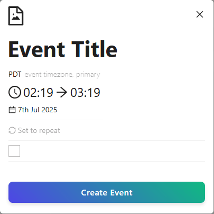The width and height of the screenshot is (214, 214).
Task: Select the 03:19 end time
Action: pos(85,92)
